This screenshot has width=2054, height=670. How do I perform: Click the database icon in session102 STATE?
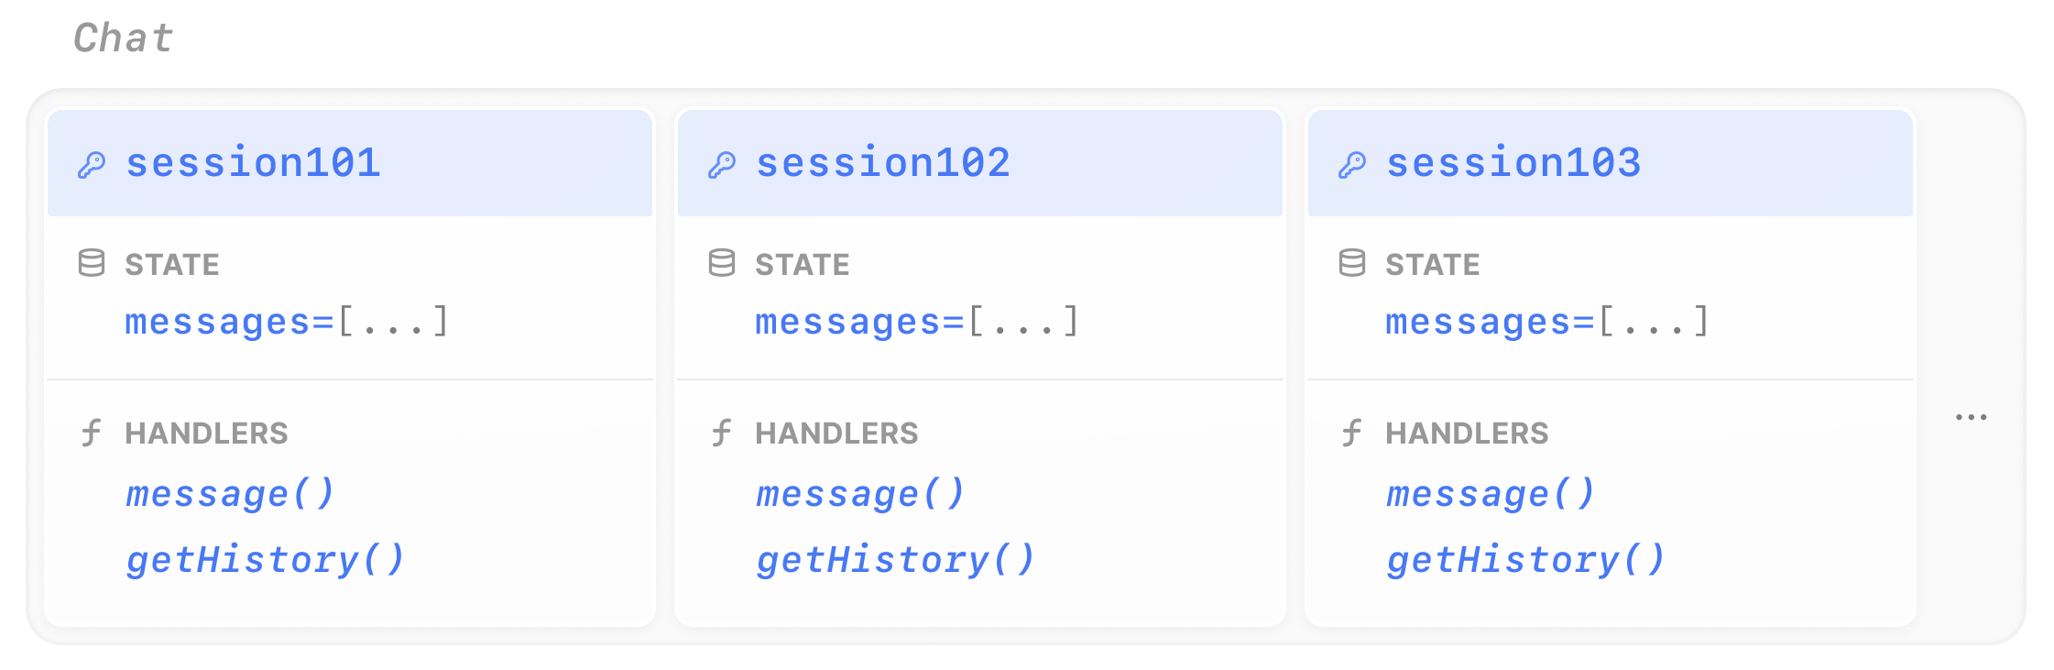pos(722,263)
